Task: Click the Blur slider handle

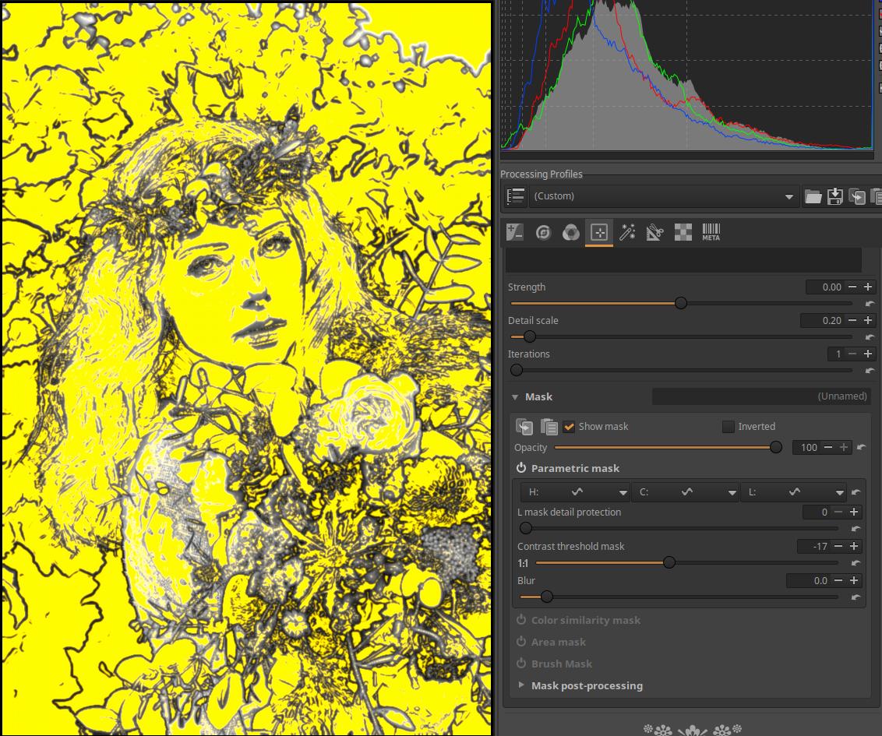Action: click(546, 597)
